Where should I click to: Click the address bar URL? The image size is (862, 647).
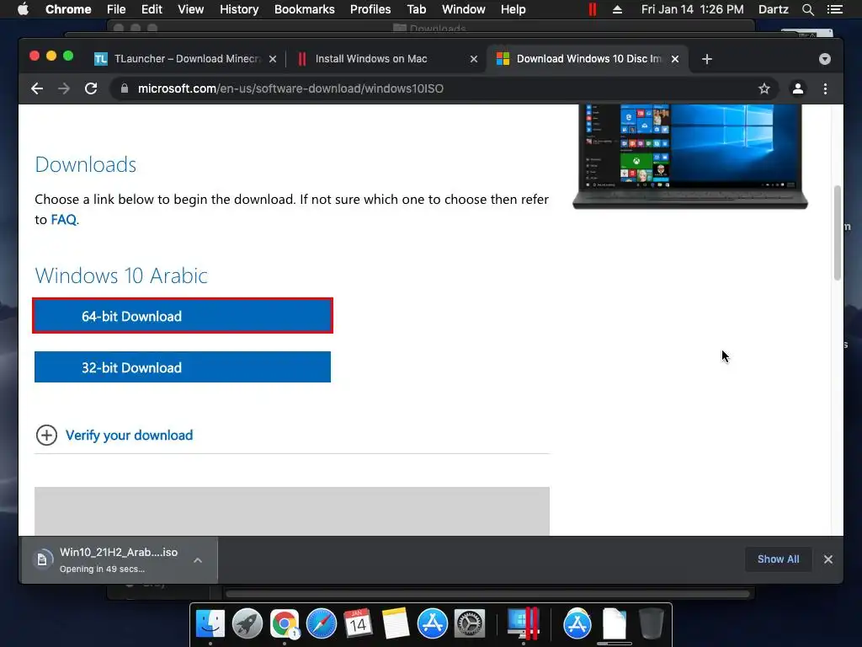290,88
